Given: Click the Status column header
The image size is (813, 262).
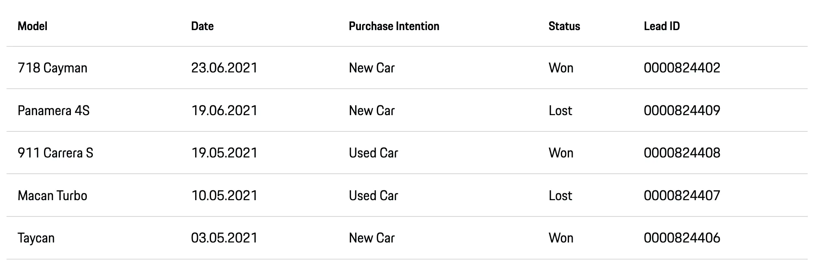Looking at the screenshot, I should coord(564,26).
